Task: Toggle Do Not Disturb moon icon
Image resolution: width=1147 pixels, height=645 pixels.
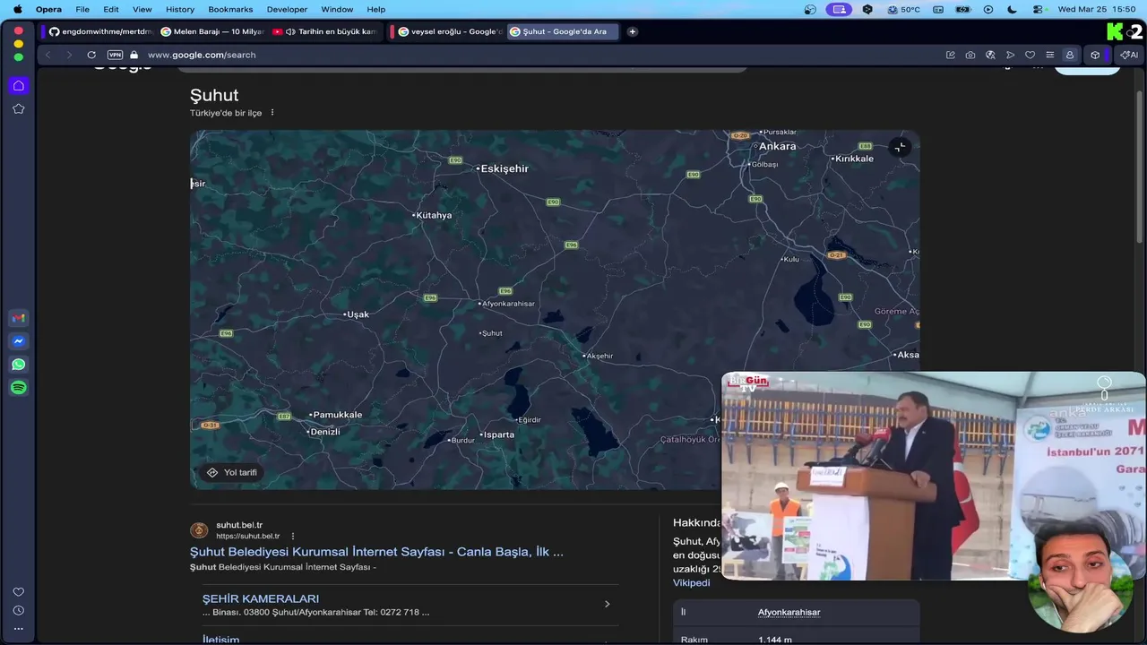Action: (x=1013, y=9)
